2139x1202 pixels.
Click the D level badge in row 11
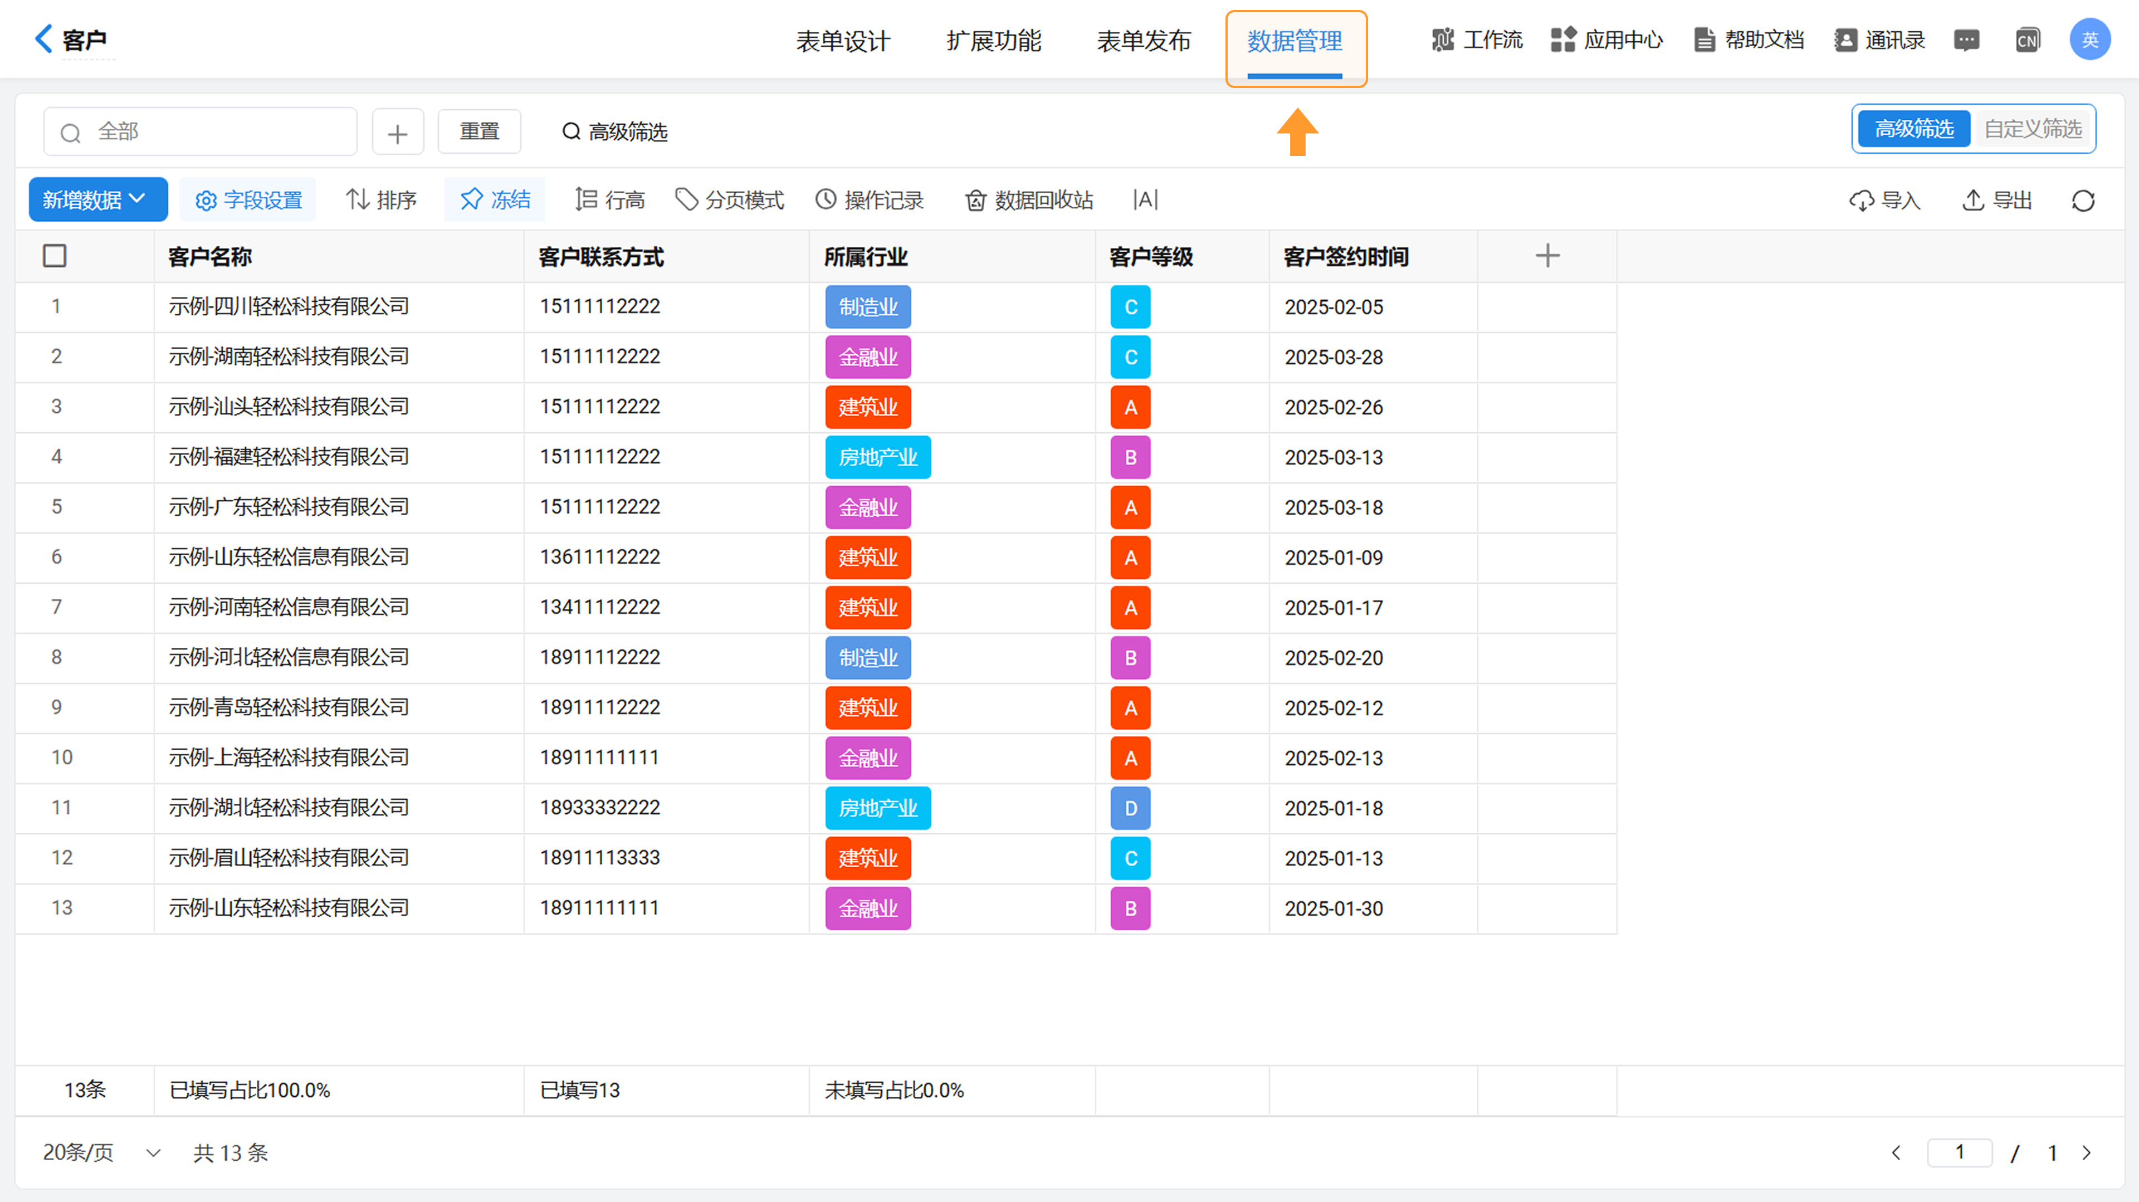click(x=1130, y=809)
